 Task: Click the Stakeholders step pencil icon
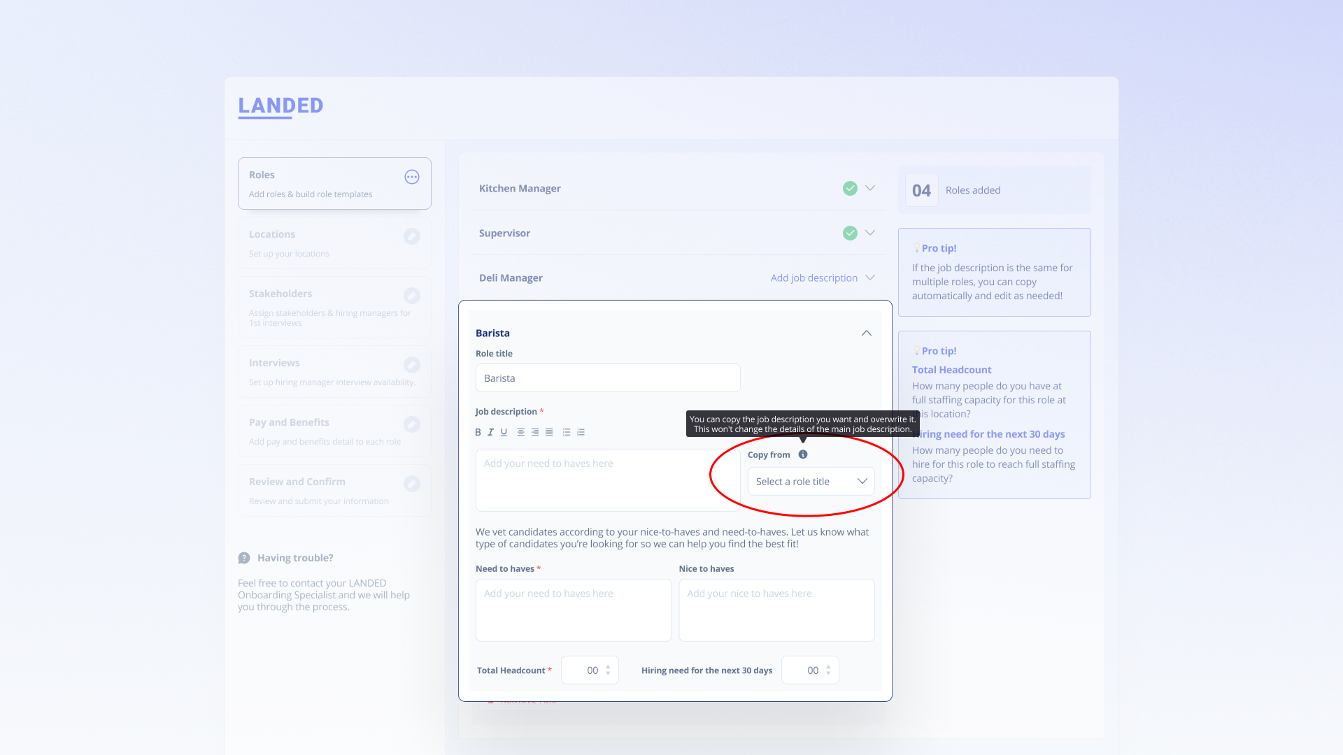[412, 296]
